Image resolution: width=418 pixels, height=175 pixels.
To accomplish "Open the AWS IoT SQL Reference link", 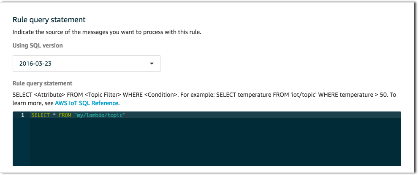I will point(87,103).
